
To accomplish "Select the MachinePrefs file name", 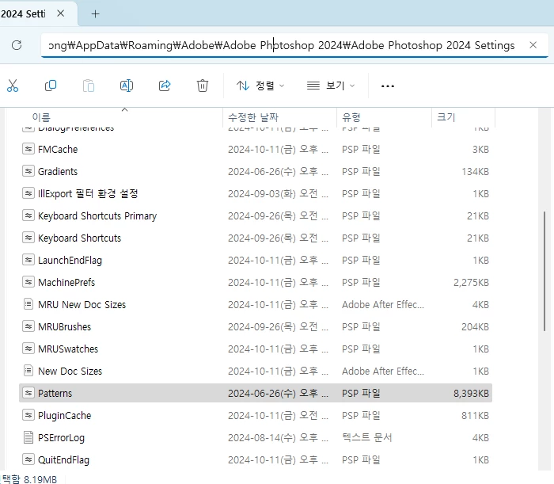I will 66,283.
